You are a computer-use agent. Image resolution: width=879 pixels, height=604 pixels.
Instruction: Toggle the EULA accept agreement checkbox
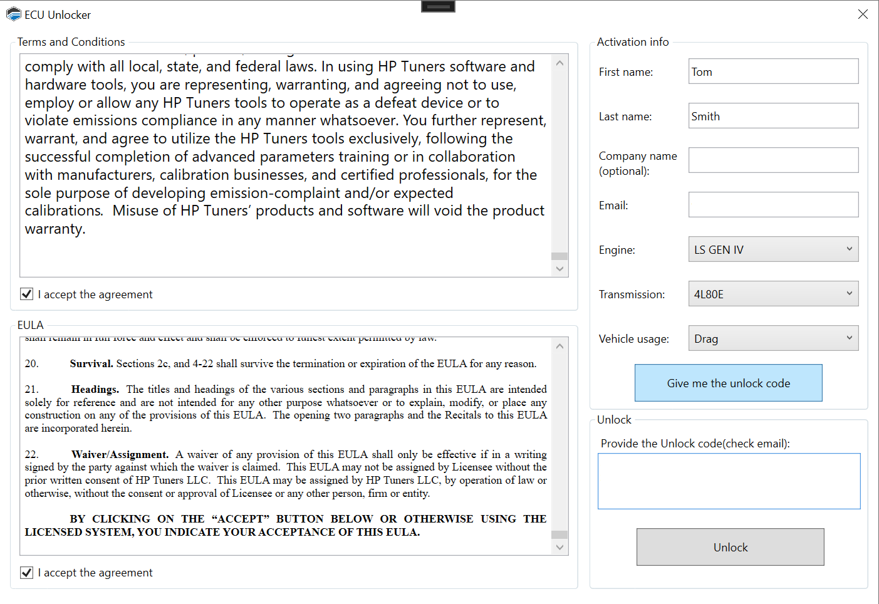[27, 572]
